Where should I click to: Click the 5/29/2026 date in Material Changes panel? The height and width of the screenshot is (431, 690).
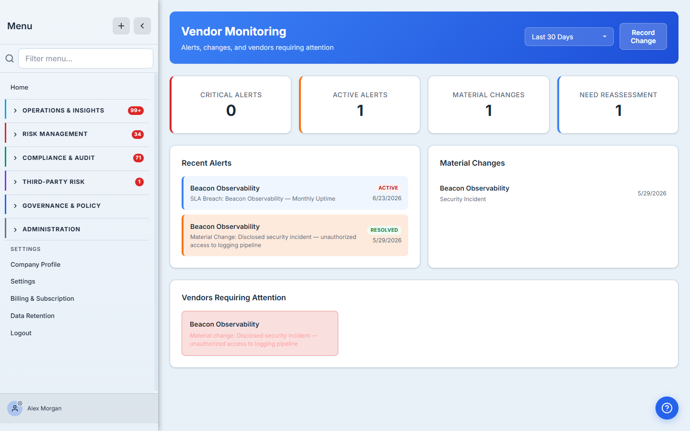click(x=652, y=193)
